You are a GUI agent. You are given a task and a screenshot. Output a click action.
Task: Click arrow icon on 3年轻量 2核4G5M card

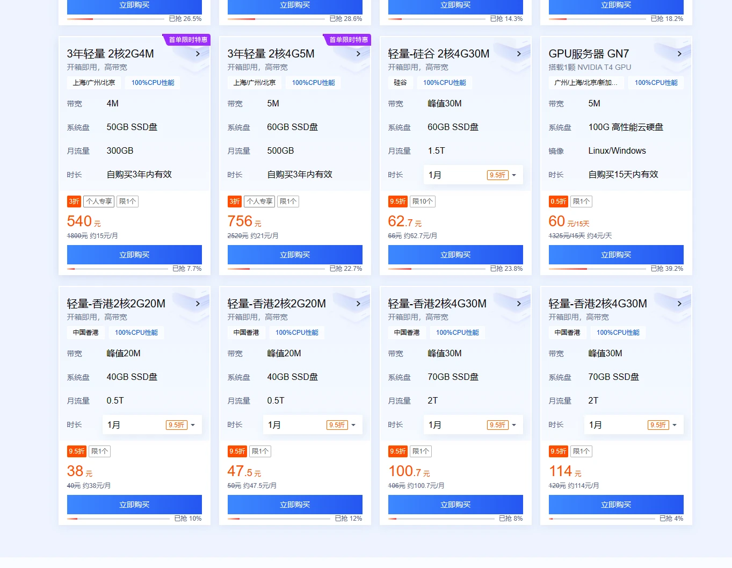358,54
